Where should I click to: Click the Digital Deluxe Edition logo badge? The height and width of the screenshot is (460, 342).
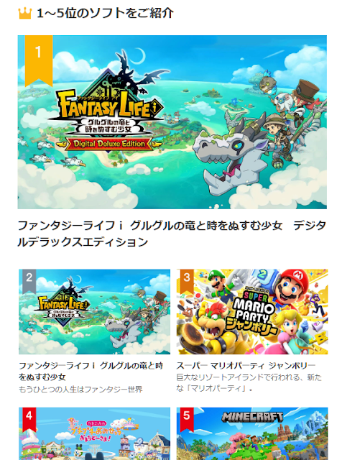coord(108,144)
